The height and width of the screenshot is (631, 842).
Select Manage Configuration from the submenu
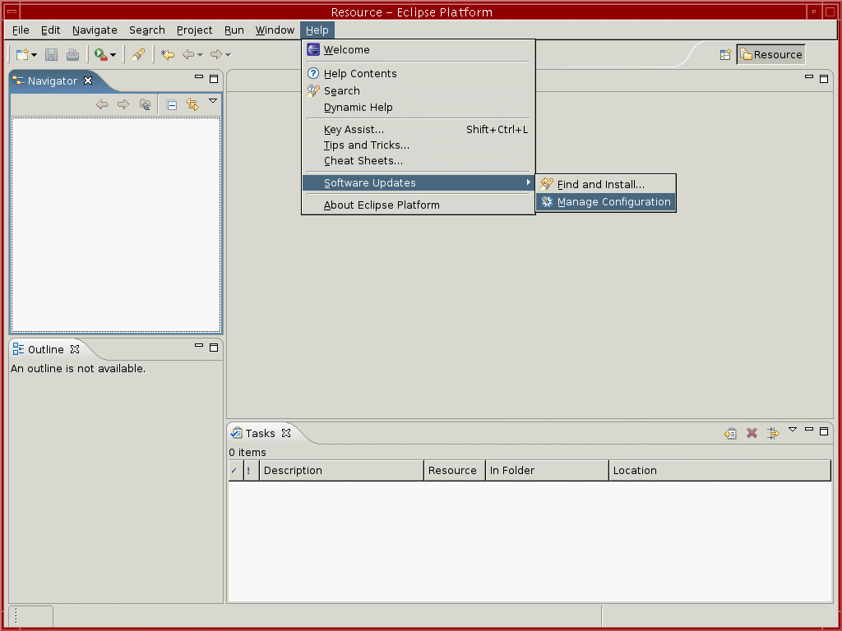(x=613, y=202)
